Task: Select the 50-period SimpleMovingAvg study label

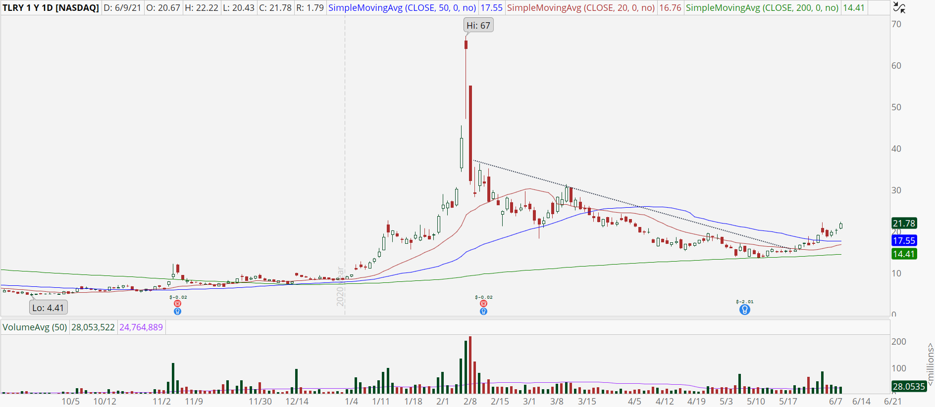Action: click(402, 8)
